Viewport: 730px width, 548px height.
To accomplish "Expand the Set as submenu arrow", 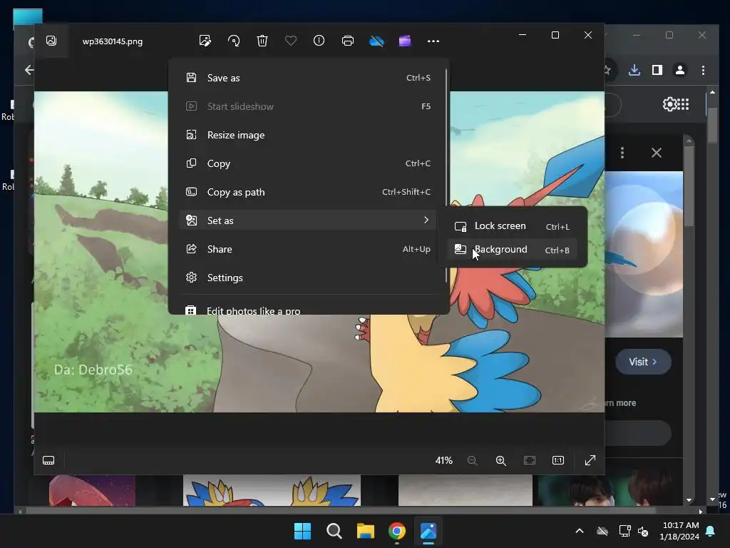I will pyautogui.click(x=426, y=220).
